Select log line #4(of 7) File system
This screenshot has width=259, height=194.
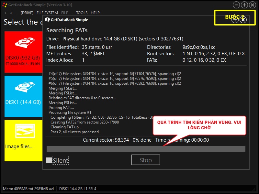click(115, 74)
